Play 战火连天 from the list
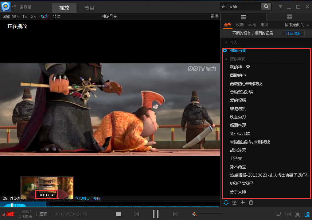The width and height of the screenshot is (312, 220). (x=238, y=150)
